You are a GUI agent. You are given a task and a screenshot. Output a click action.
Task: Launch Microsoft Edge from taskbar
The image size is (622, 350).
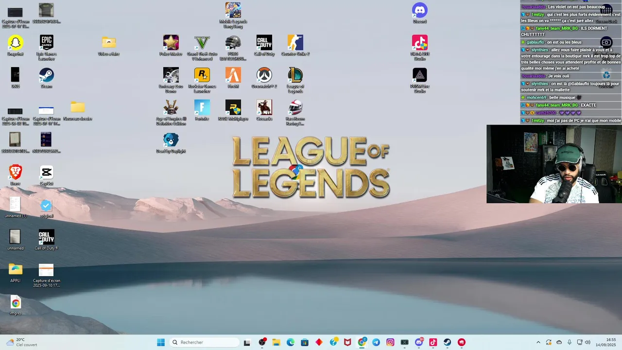click(290, 342)
